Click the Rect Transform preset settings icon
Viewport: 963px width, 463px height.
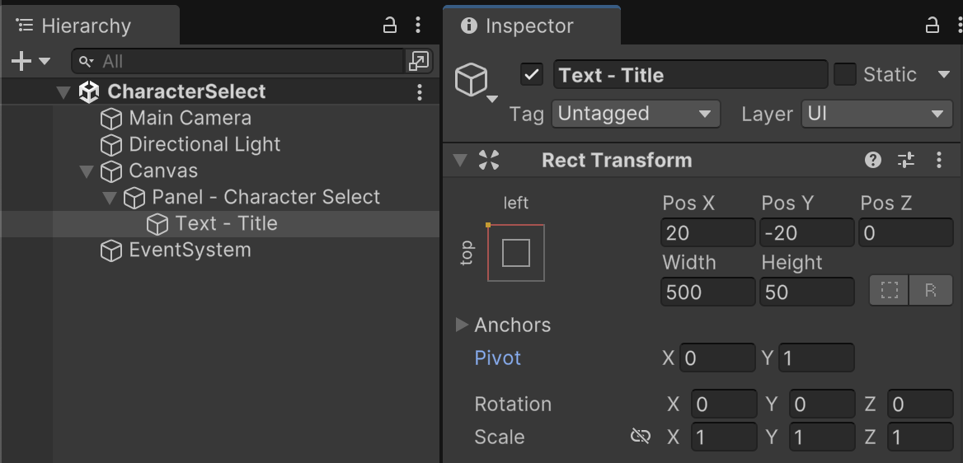[906, 161]
